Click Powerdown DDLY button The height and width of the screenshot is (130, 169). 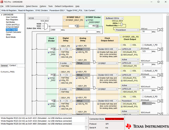(57, 11)
